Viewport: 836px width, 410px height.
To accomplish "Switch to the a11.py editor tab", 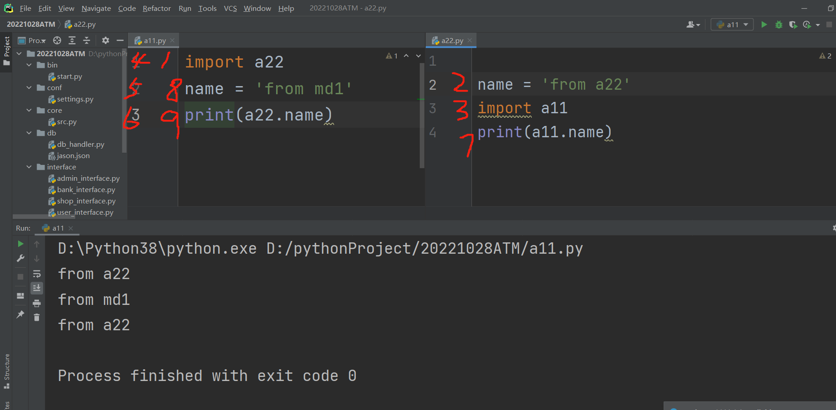I will tap(155, 40).
